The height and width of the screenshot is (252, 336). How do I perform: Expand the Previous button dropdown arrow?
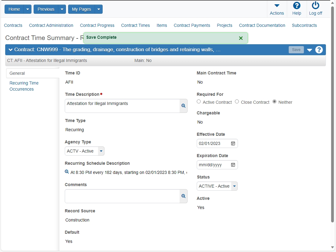(x=62, y=9)
